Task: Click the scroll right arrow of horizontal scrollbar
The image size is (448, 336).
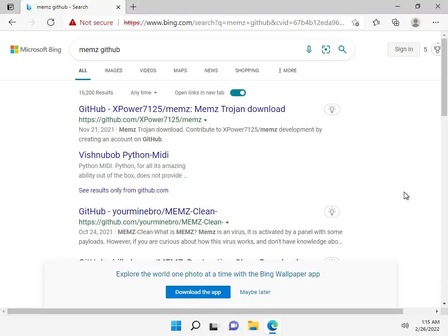Action: [x=437, y=311]
